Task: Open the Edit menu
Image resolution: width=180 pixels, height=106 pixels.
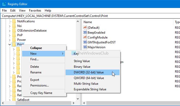Action: point(13,11)
